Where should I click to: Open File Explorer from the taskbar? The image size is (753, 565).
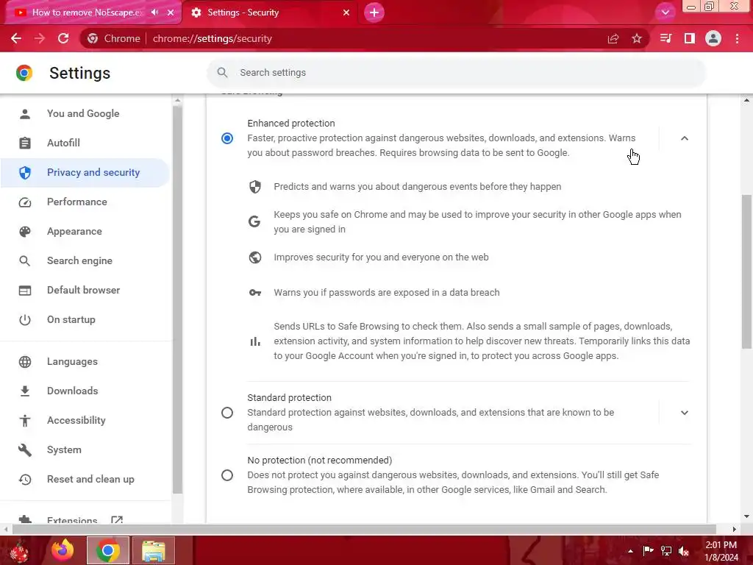[154, 550]
